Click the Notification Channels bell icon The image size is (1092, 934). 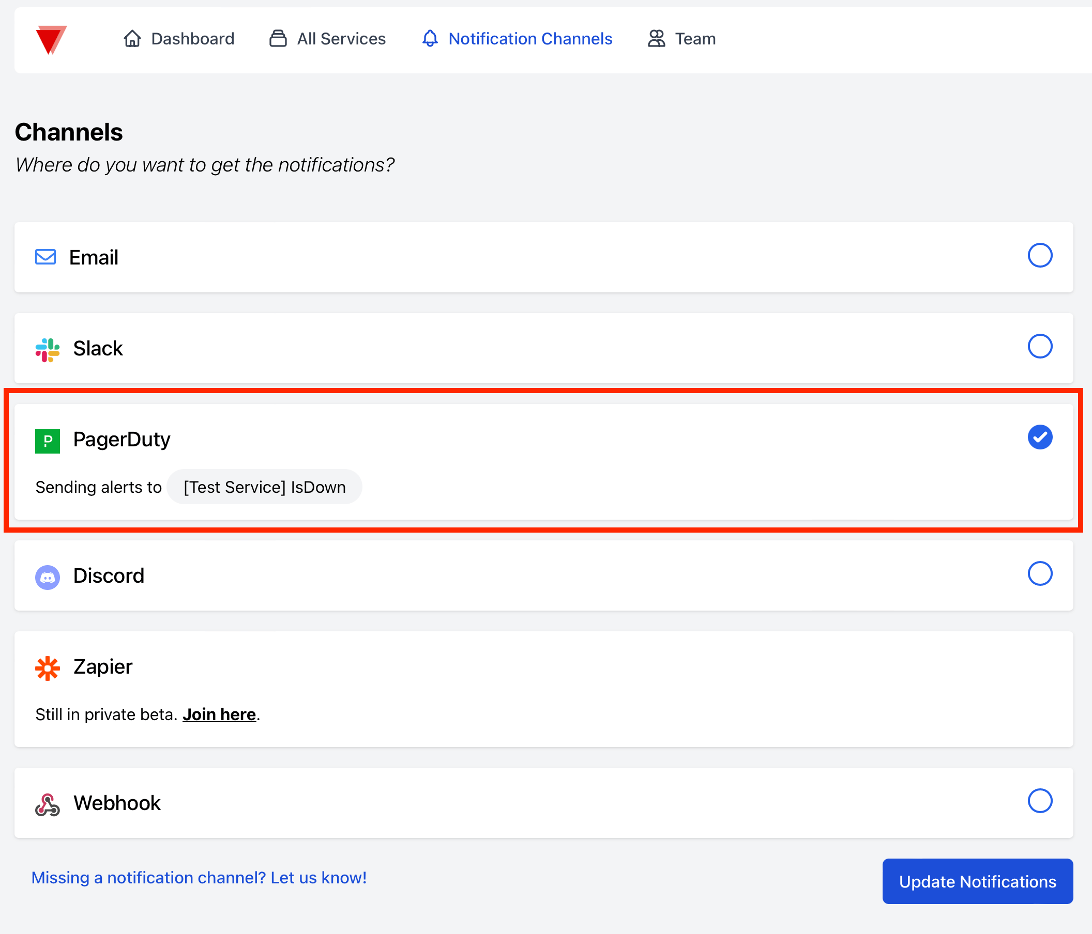430,38
